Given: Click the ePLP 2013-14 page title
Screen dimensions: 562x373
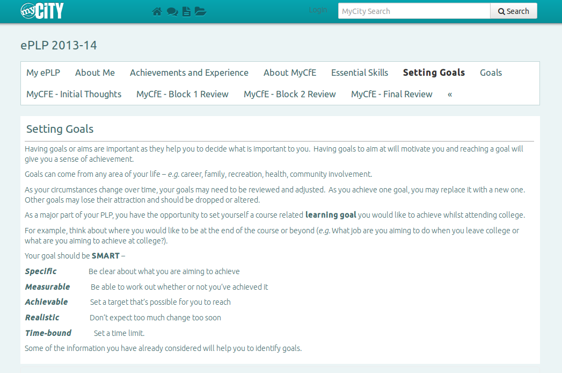Looking at the screenshot, I should [59, 45].
